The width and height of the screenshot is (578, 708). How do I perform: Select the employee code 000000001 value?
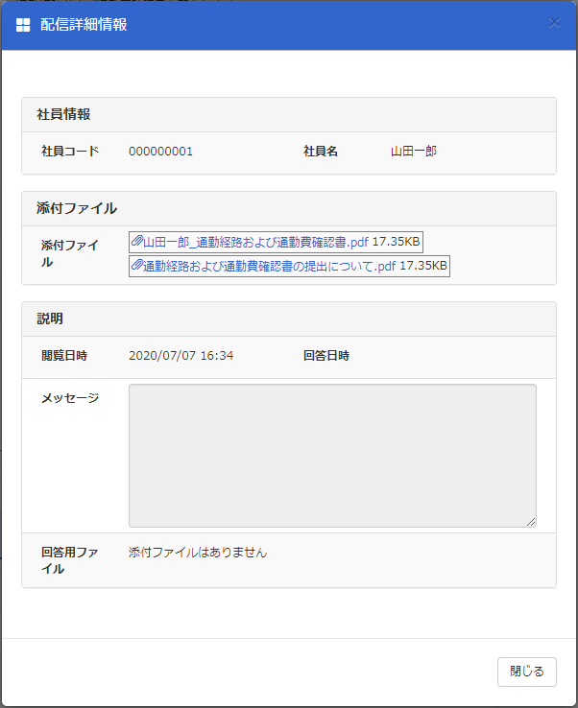[x=161, y=152]
